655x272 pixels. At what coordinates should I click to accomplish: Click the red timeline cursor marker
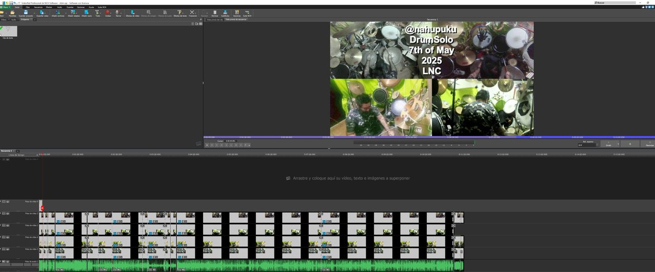point(42,208)
